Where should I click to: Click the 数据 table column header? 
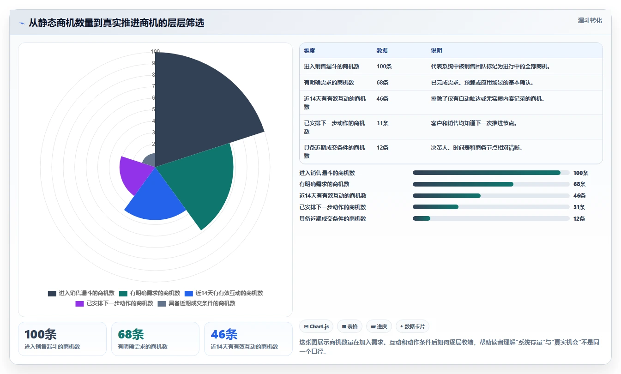click(382, 51)
